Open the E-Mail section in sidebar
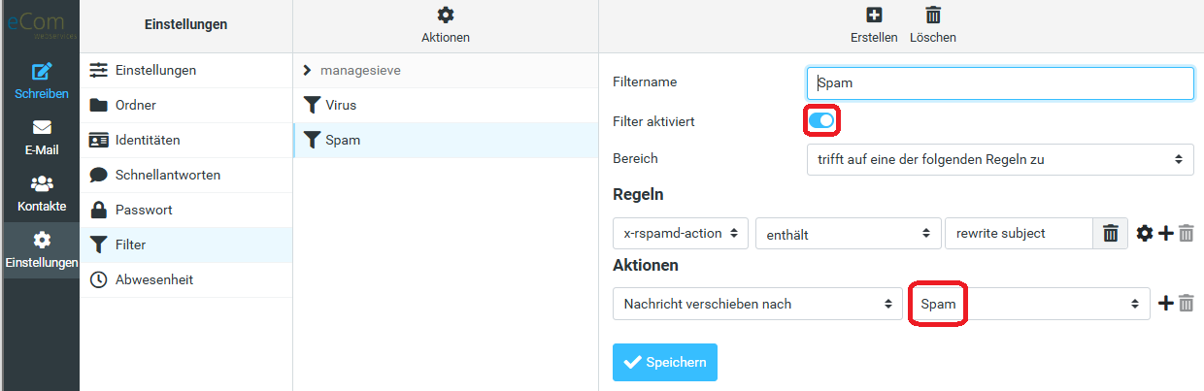This screenshot has width=1204, height=391. tap(40, 138)
